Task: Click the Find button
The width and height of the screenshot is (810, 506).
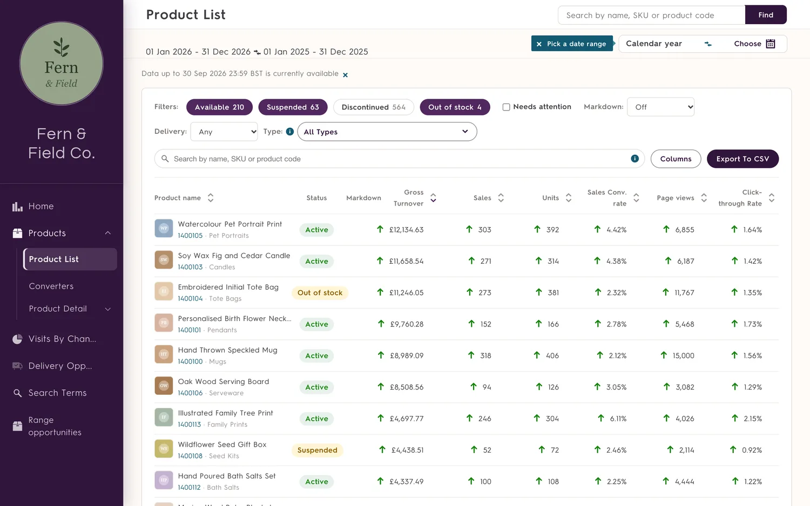Action: (766, 15)
